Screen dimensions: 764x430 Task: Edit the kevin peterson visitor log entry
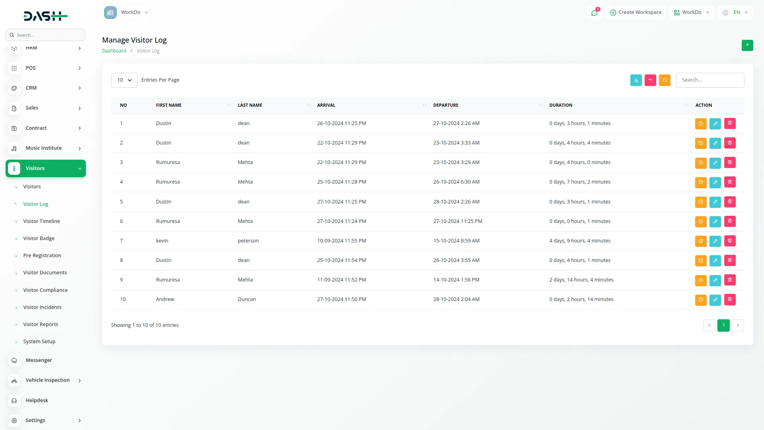[x=715, y=241]
